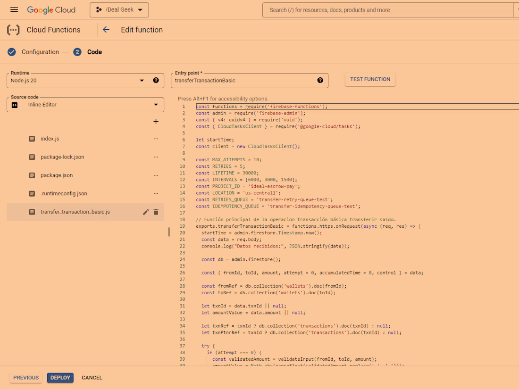This screenshot has height=389, width=519.
Task: Click the Entry point help icon
Action: (x=320, y=81)
